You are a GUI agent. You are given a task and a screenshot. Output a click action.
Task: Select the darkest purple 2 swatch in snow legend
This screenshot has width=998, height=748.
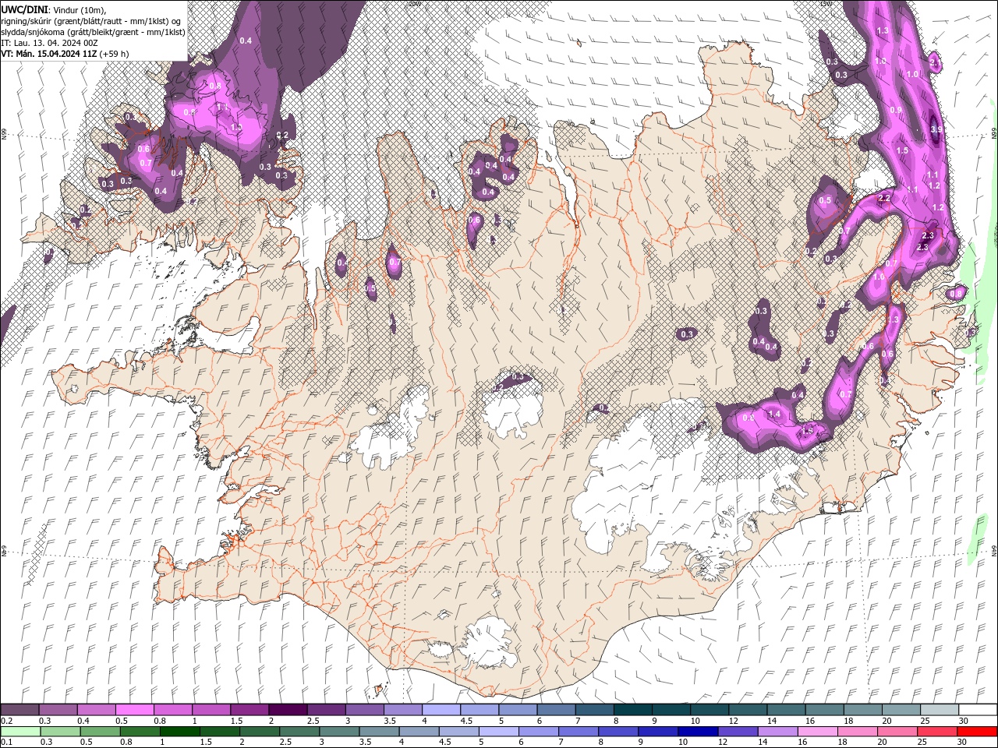(287, 710)
